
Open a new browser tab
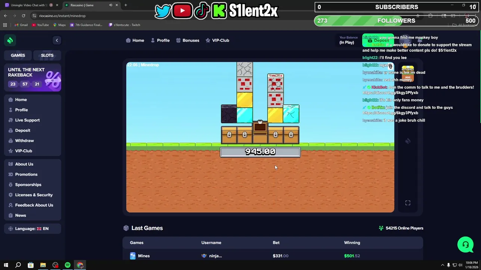pyautogui.click(x=126, y=5)
